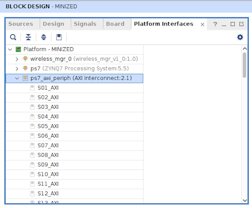Select the ps7_axi_periph AXI Interconnect label
Viewport: 252px width, 208px height.
(x=81, y=78)
